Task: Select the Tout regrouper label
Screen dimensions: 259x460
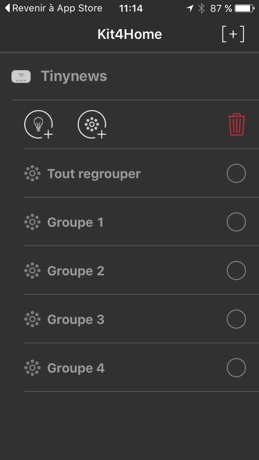Action: tap(94, 174)
